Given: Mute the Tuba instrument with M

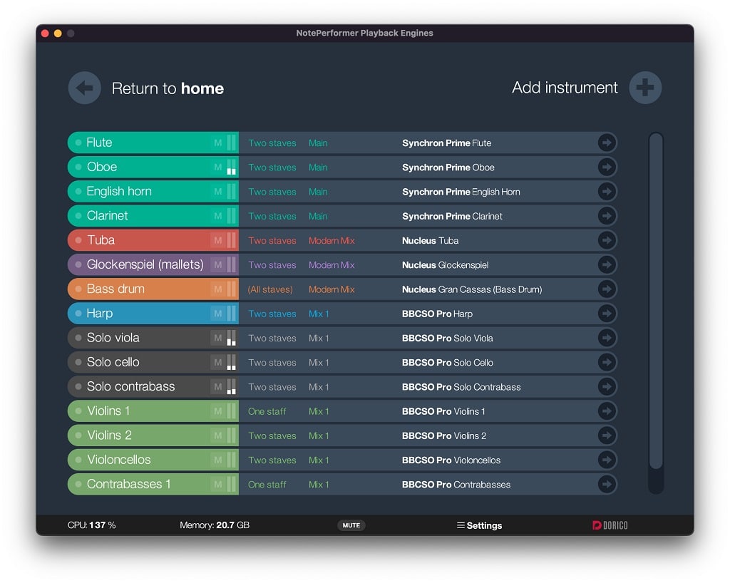Looking at the screenshot, I should (x=218, y=240).
